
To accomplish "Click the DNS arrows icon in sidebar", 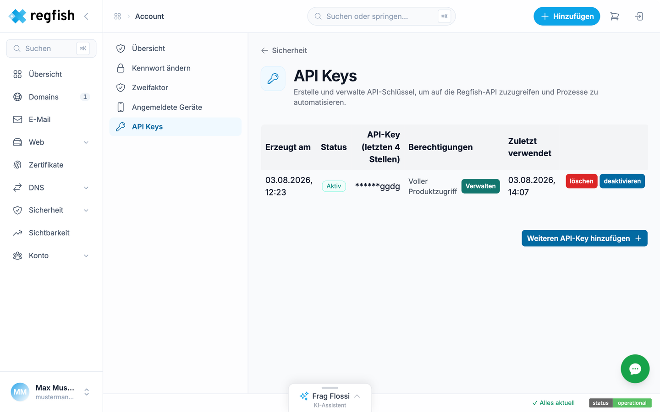I will point(17,188).
